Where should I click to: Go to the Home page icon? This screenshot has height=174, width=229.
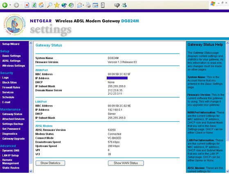pos(41,5)
